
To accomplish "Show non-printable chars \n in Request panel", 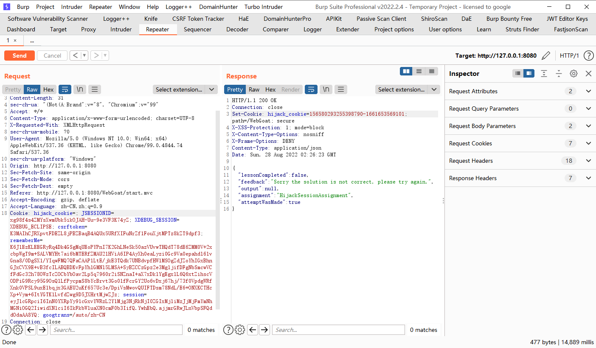I will [80, 89].
